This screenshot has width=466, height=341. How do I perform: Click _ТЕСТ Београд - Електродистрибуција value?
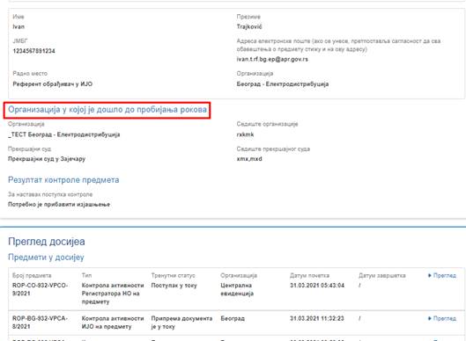64,134
